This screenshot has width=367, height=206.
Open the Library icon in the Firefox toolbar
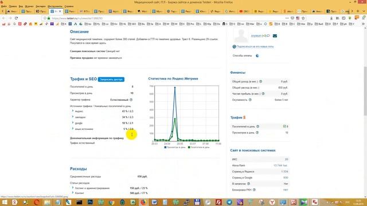point(338,18)
